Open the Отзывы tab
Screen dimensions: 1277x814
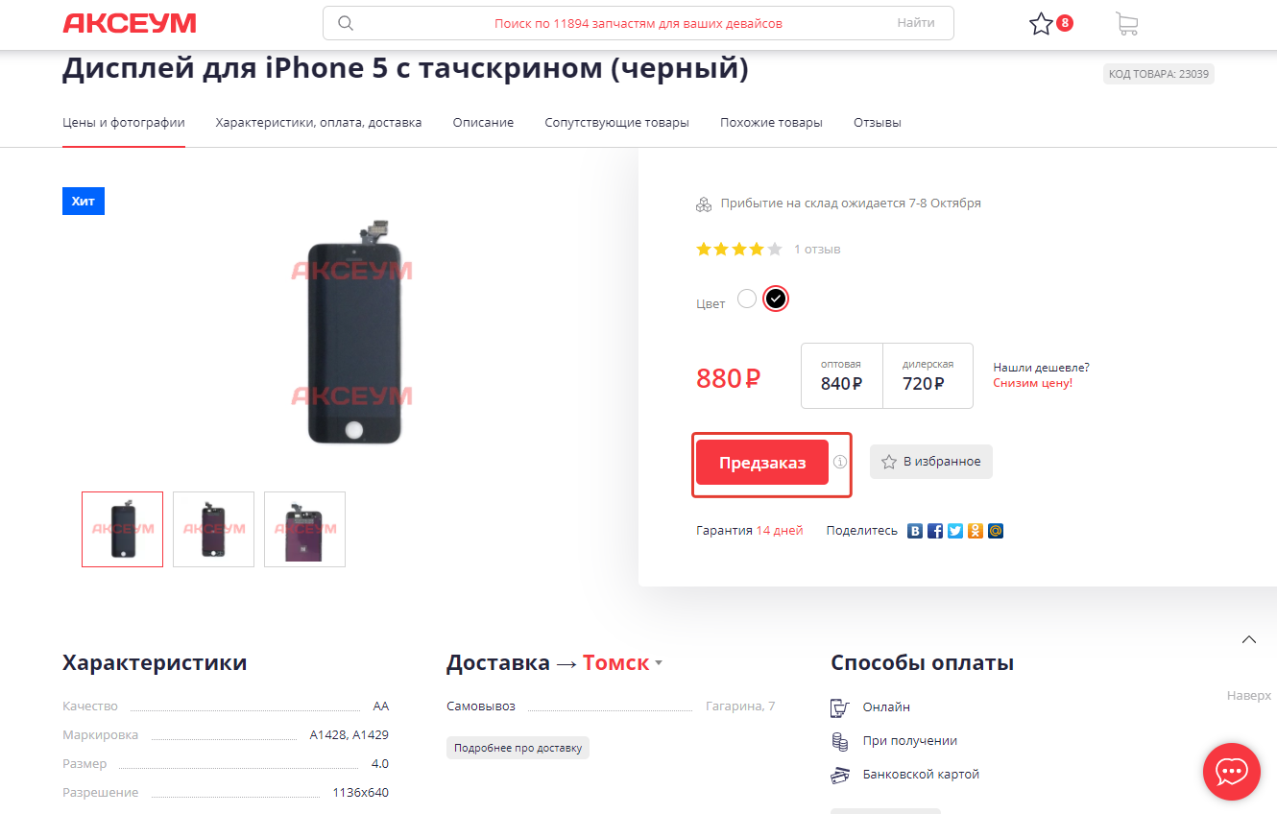(878, 123)
